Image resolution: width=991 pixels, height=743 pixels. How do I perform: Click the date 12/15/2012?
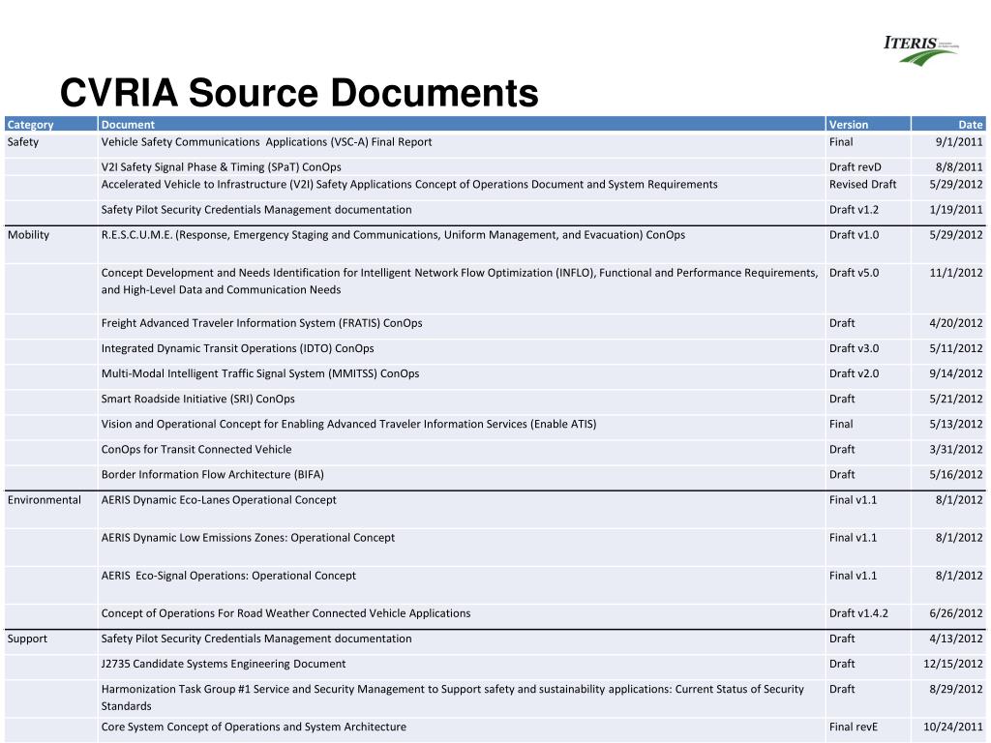pyautogui.click(x=952, y=664)
